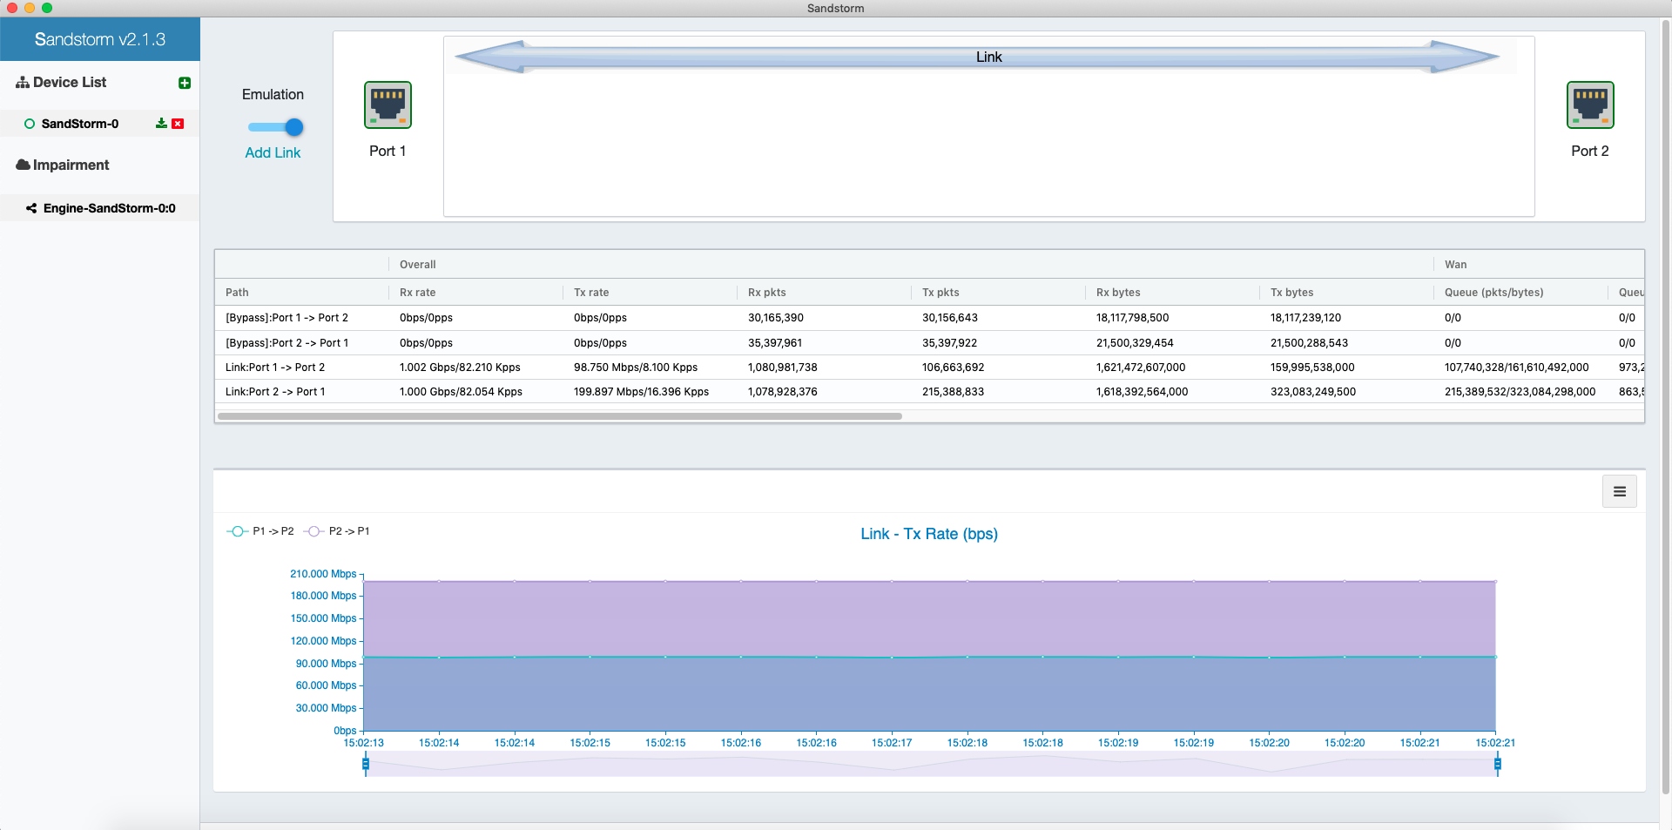Select row Link:Port 1 -> Port 2

click(x=929, y=368)
